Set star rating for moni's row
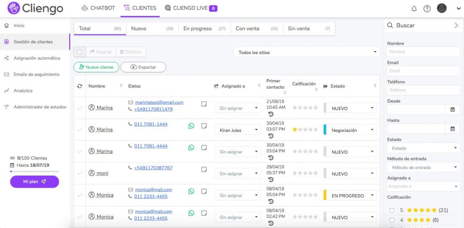 click(305, 173)
